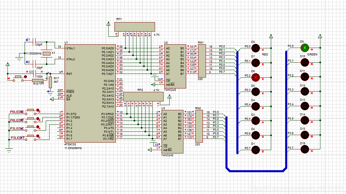This screenshot has height=194, width=346.
Task: Select LED D16 on the P3.7 line
Action: click(305, 149)
